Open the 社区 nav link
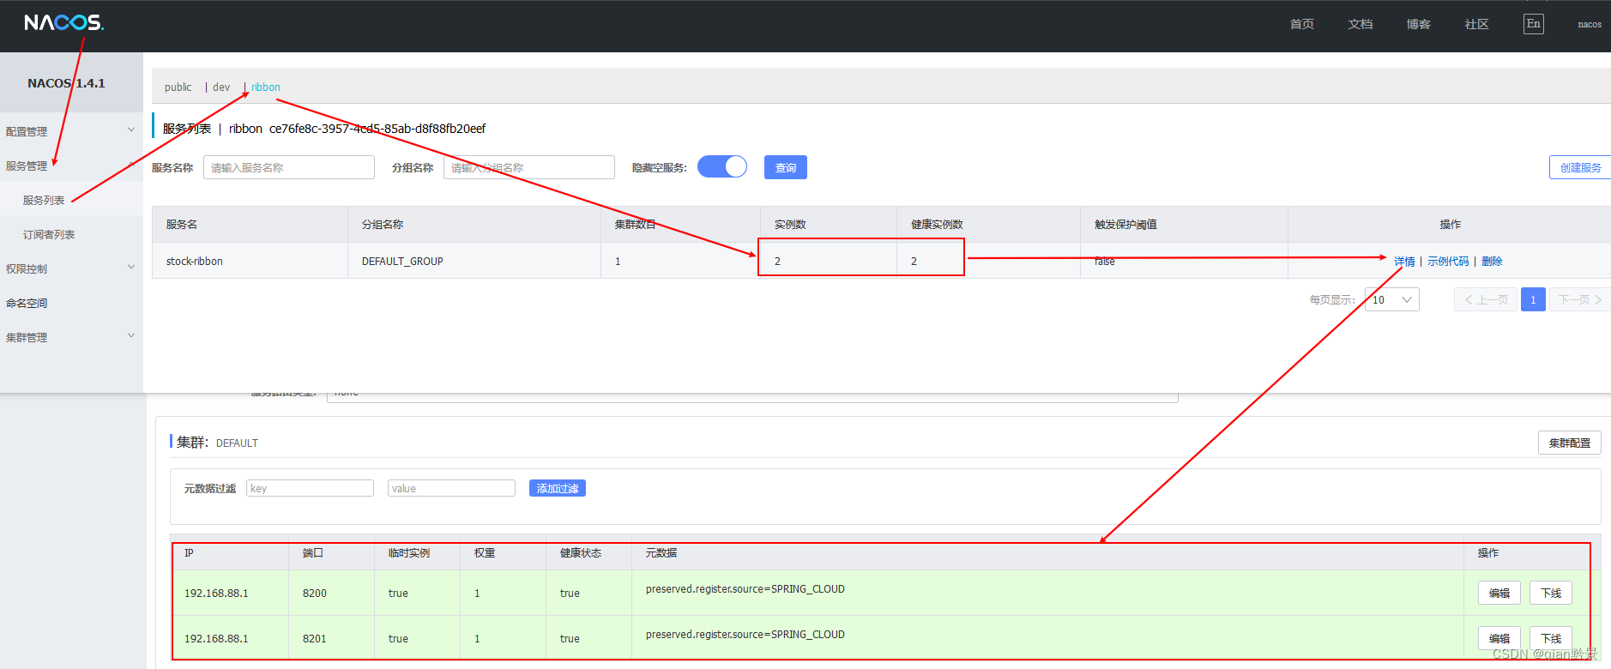 (x=1476, y=24)
